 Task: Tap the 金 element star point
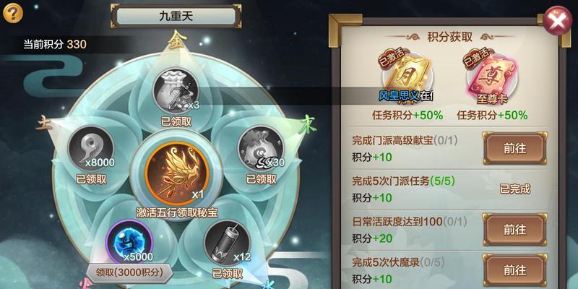[176, 41]
